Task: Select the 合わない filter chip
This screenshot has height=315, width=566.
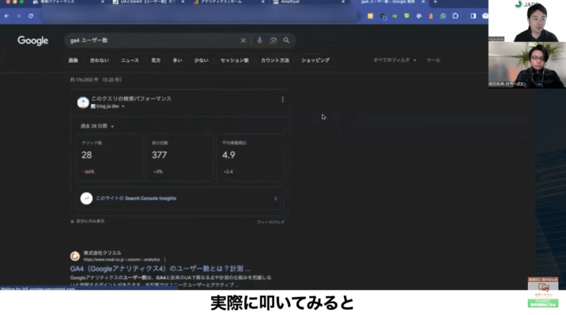Action: tap(99, 60)
